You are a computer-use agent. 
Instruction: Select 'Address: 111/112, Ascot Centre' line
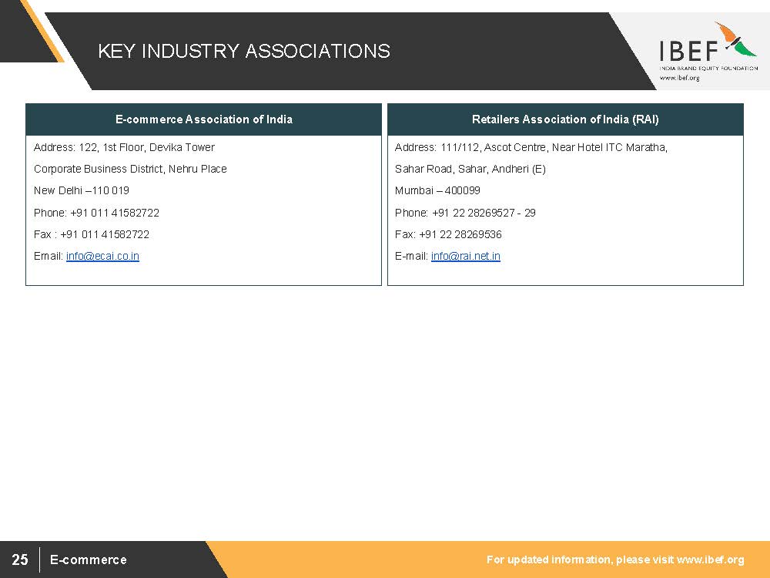[531, 147]
